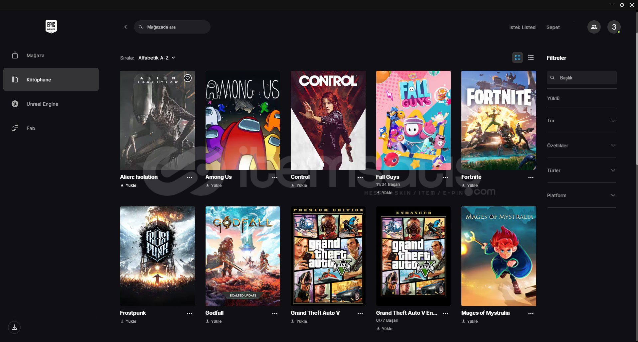Screen dimensions: 638x342
Task: Click the Mağazada ara search field
Action: [x=172, y=27]
